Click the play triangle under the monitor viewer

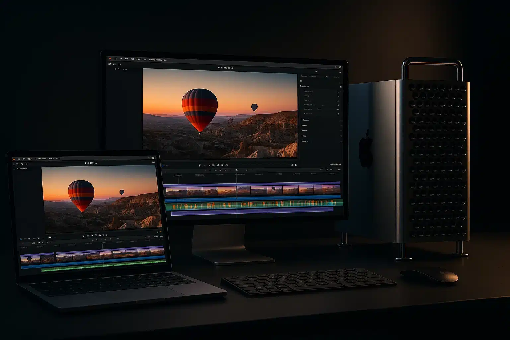pyautogui.click(x=209, y=165)
